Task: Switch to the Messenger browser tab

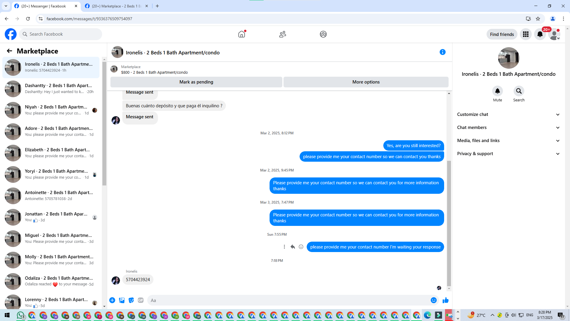Action: [x=46, y=6]
